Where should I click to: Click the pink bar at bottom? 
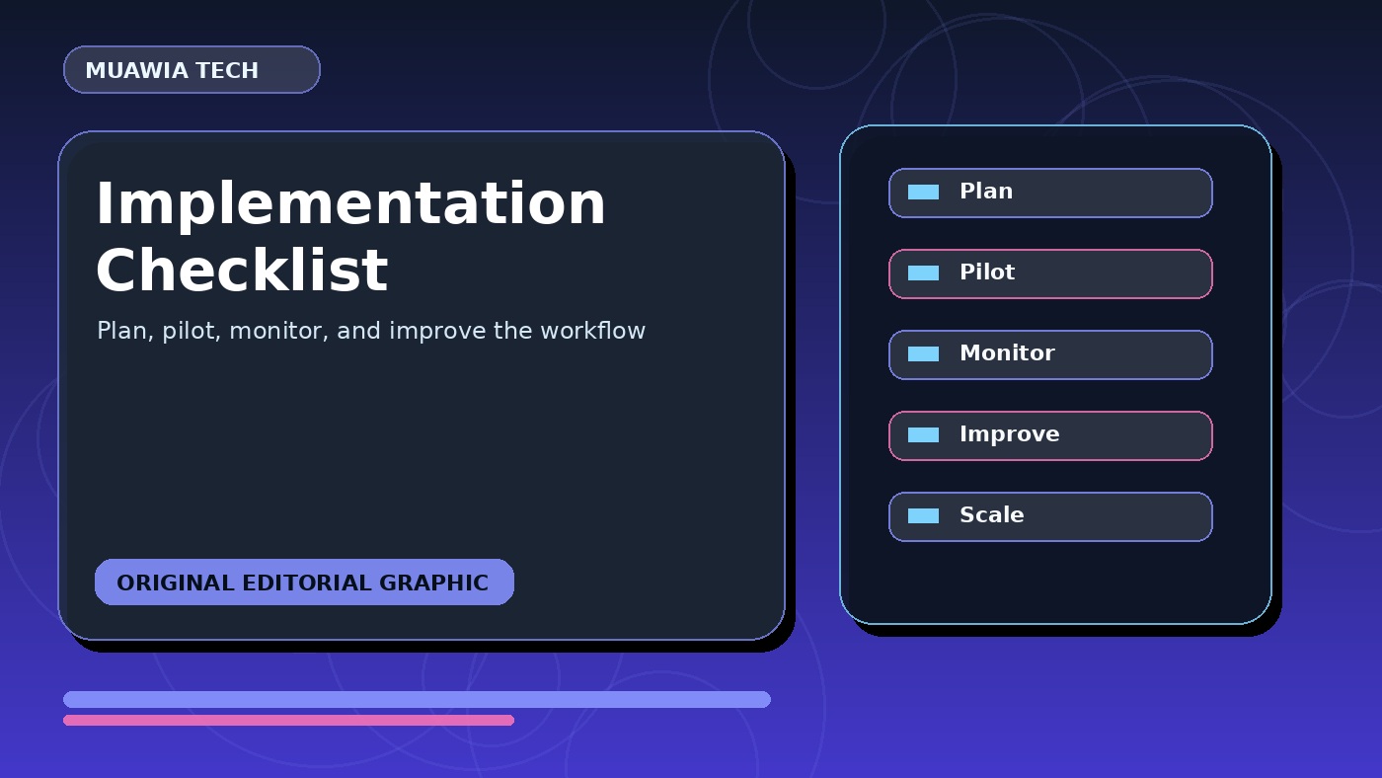pyautogui.click(x=288, y=720)
